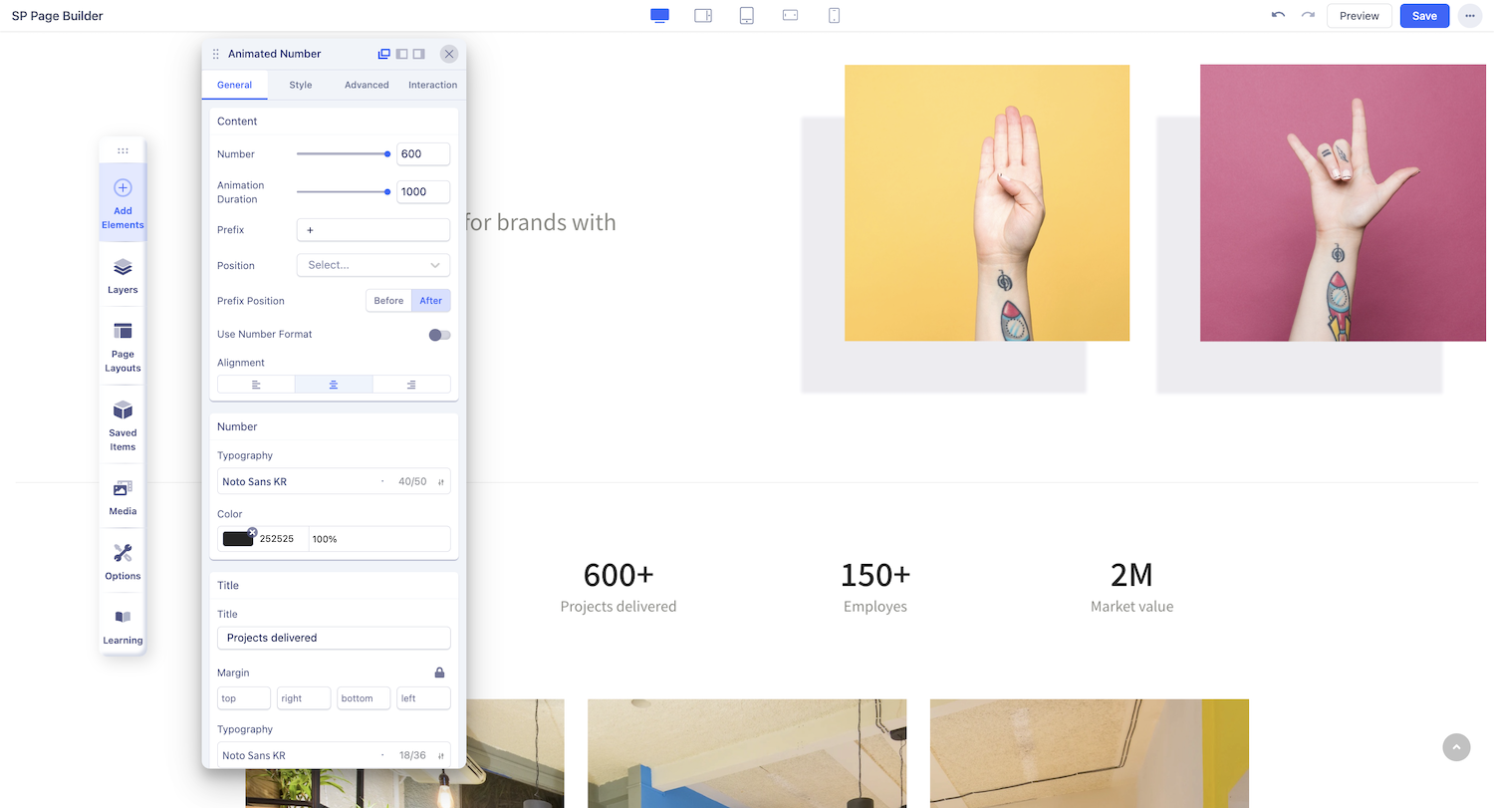
Task: Open the Layers panel
Action: click(x=123, y=276)
